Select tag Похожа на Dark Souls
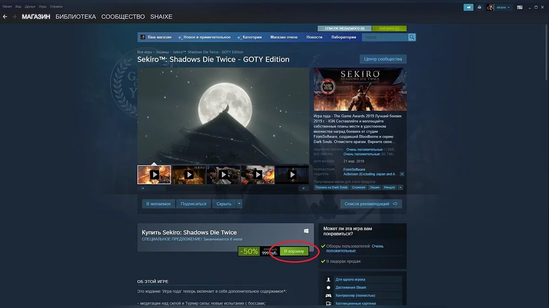 point(331,187)
